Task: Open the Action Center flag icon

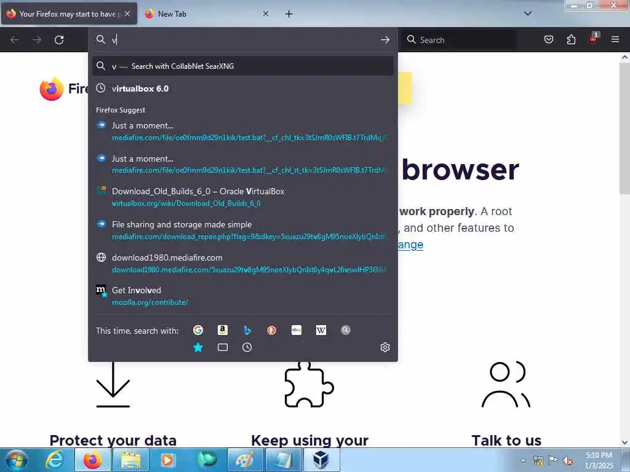Action: coord(553,460)
